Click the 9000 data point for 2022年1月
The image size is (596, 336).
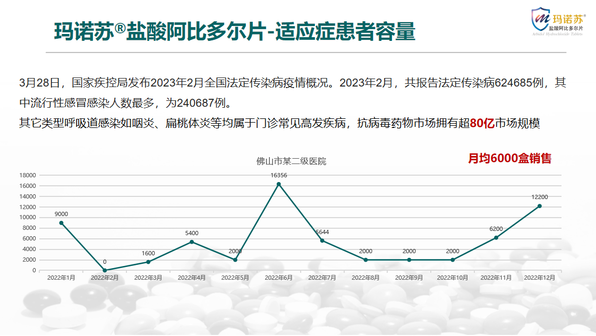click(x=61, y=223)
